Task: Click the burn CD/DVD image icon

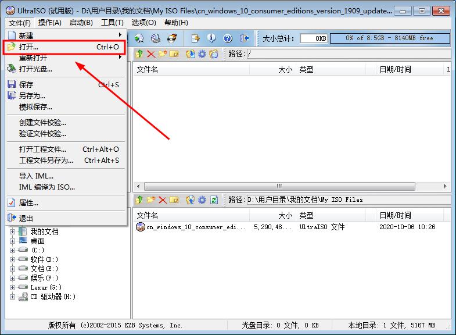Action: click(172, 38)
